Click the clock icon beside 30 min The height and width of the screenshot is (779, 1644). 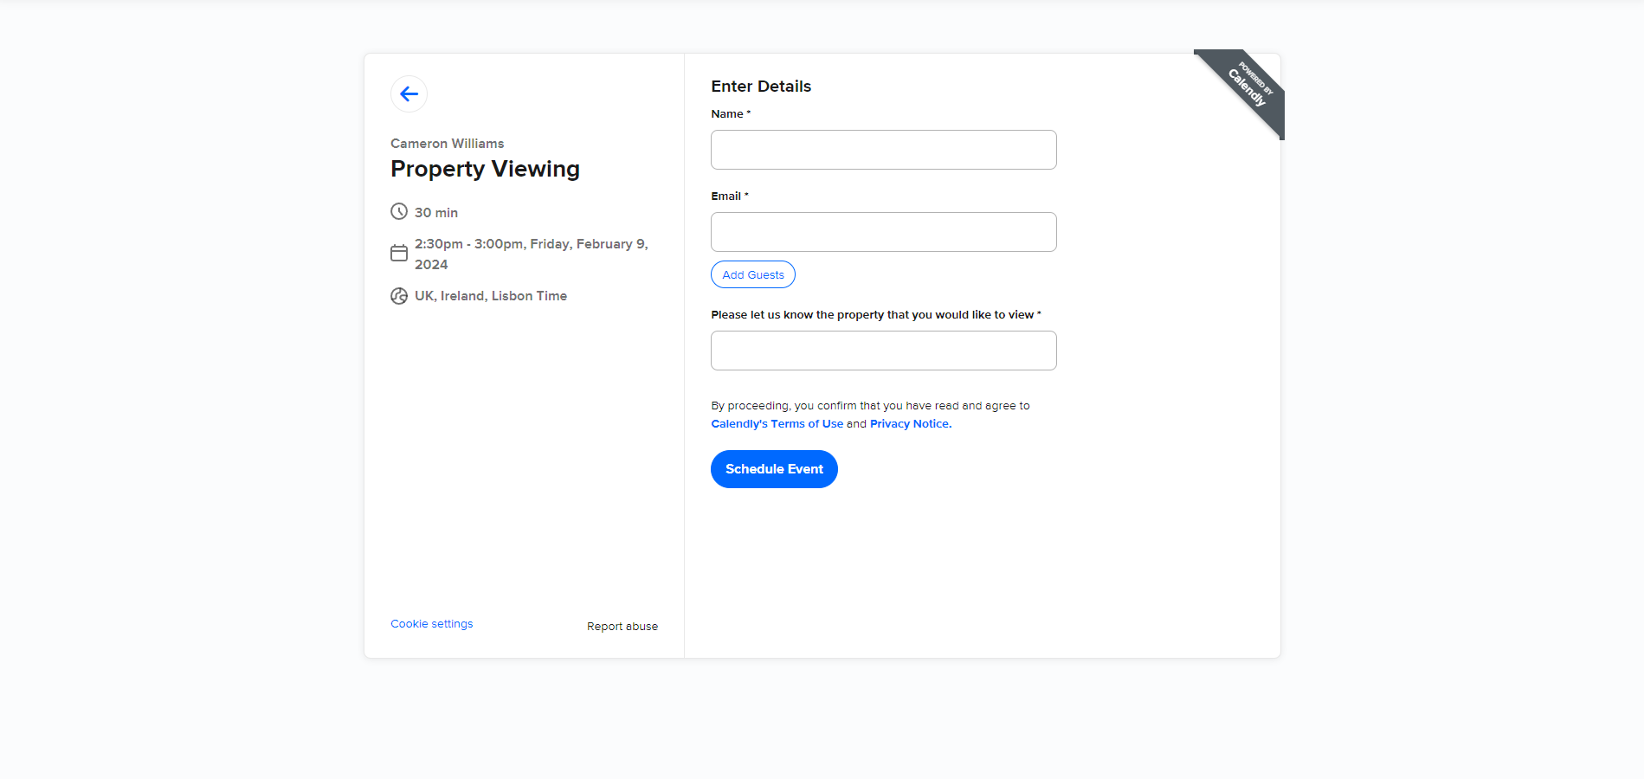point(399,211)
